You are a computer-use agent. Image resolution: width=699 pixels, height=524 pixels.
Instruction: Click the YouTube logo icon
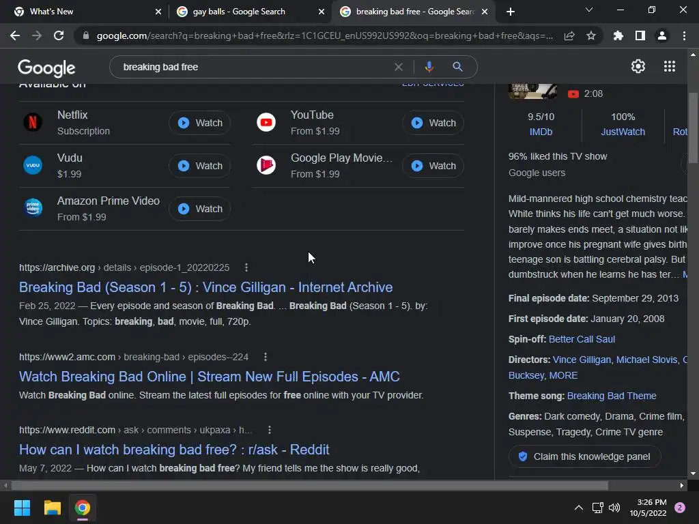point(266,122)
